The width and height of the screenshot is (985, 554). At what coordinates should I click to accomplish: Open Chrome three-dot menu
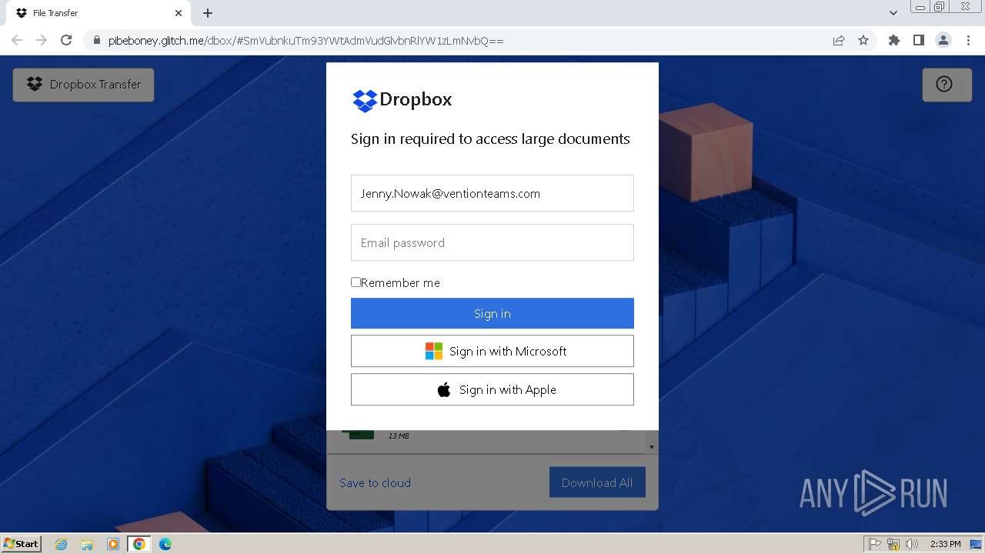pyautogui.click(x=969, y=40)
